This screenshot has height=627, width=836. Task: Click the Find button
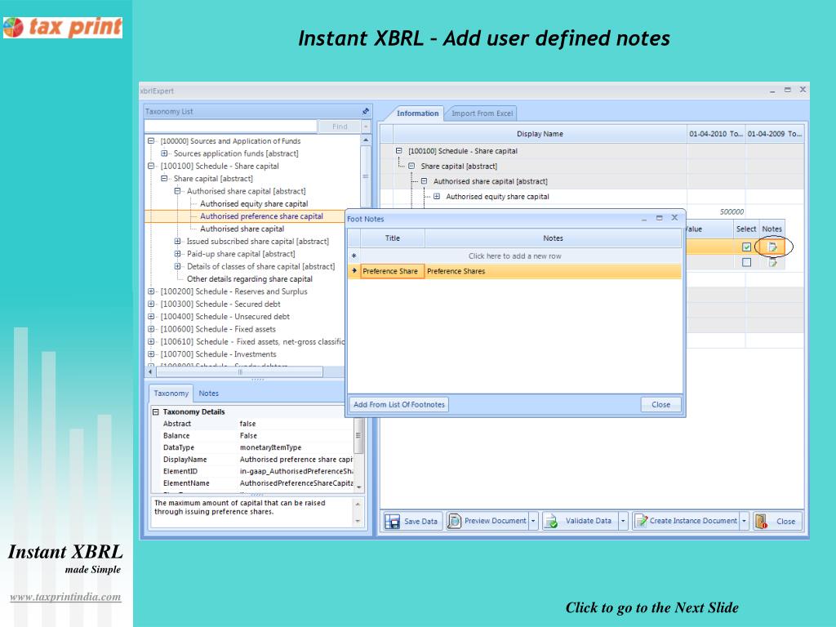[x=339, y=127]
